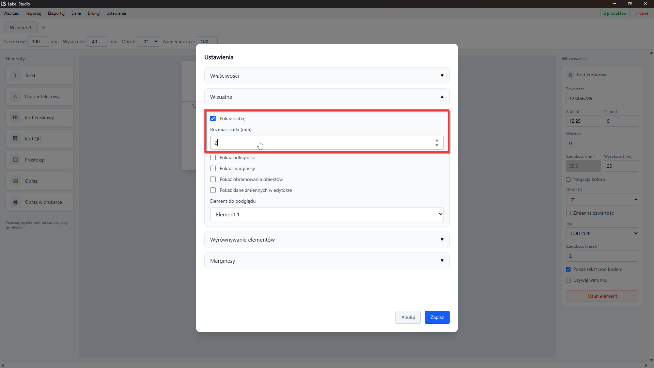This screenshot has width=654, height=368.
Task: Open the Eksportuj menu
Action: [x=56, y=13]
